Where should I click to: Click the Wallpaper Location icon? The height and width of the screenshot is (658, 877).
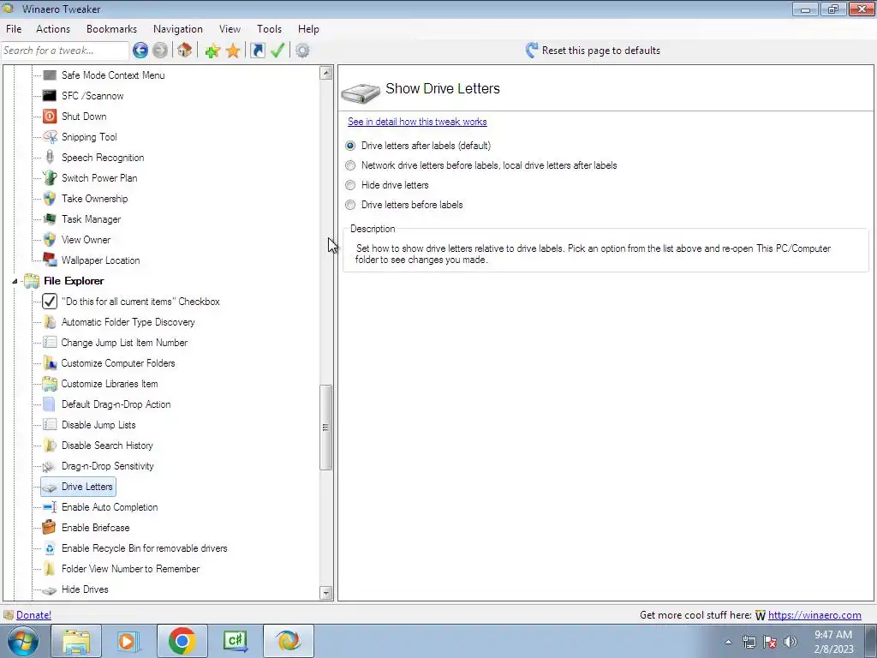pyautogui.click(x=50, y=260)
